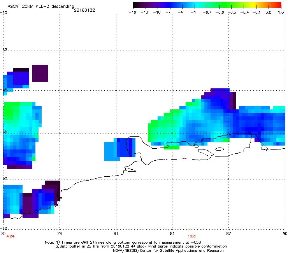Click the "-0.4" color bar label
The image size is (288, 253).
pyautogui.click(x=245, y=12)
